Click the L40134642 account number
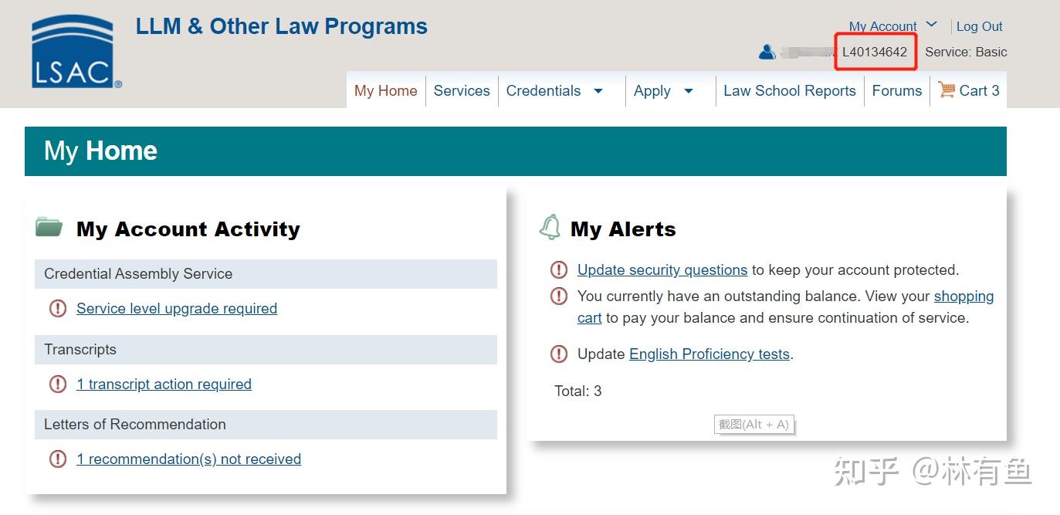This screenshot has height=515, width=1060. [x=875, y=52]
